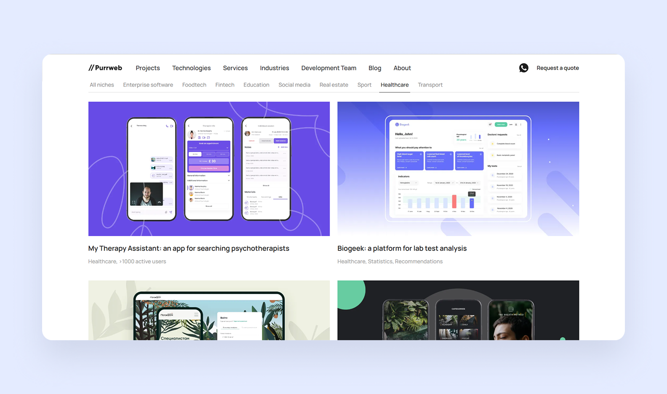Click My Therapy Assistant project title
Viewport: 667px width, 394px height.
[189, 248]
